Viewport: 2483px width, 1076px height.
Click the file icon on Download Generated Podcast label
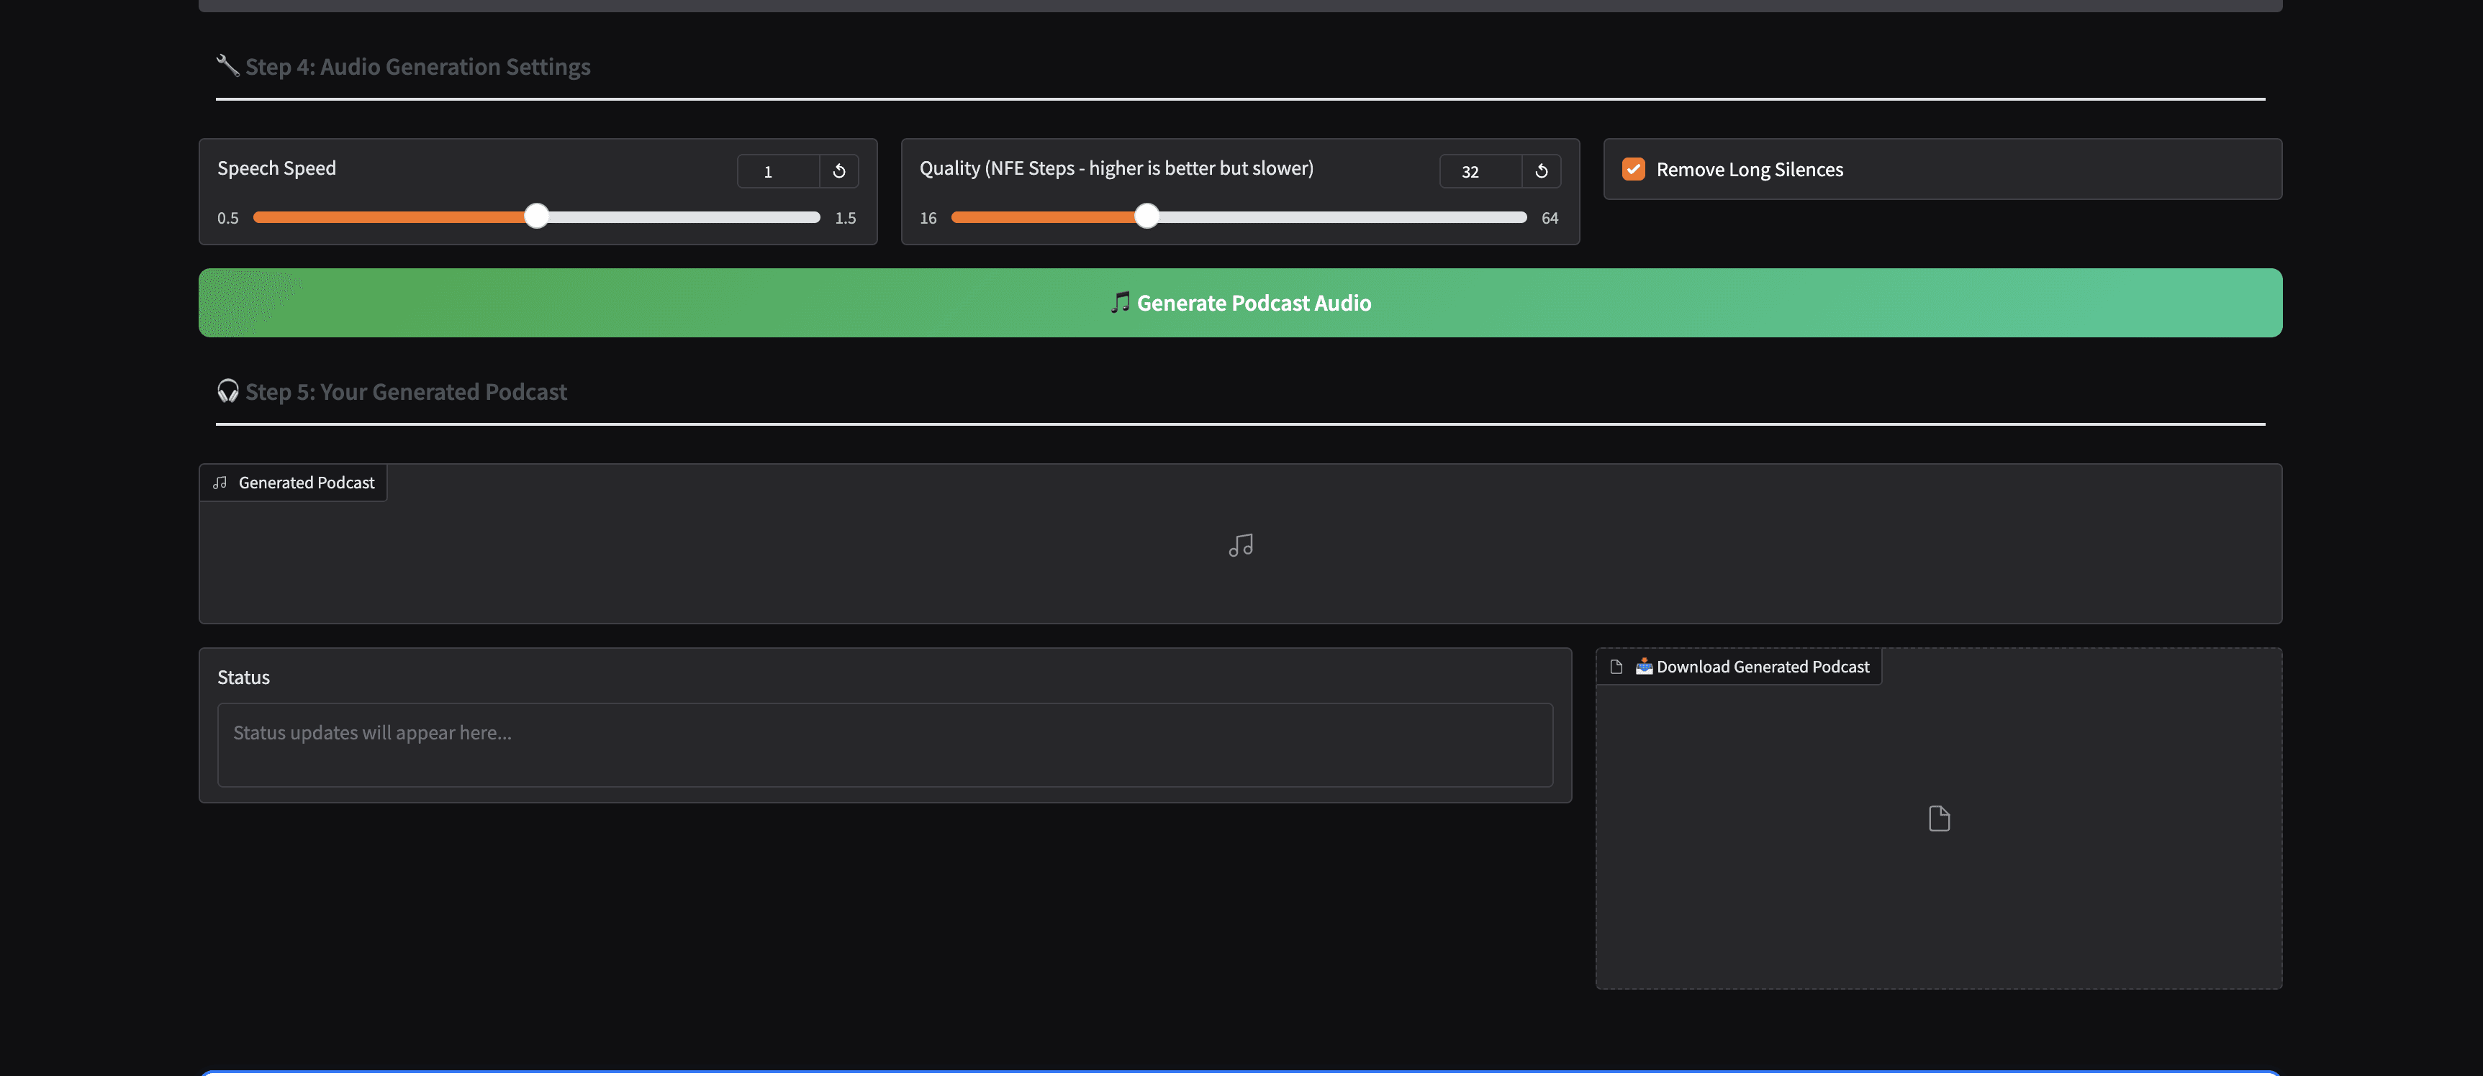[x=1616, y=665]
